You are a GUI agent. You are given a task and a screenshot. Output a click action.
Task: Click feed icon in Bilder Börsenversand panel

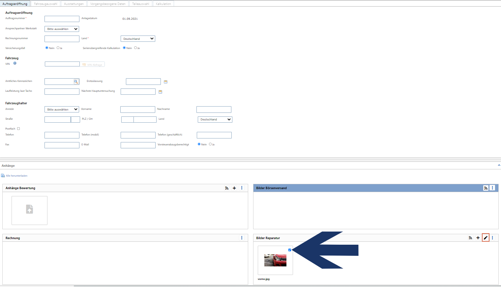tap(486, 188)
